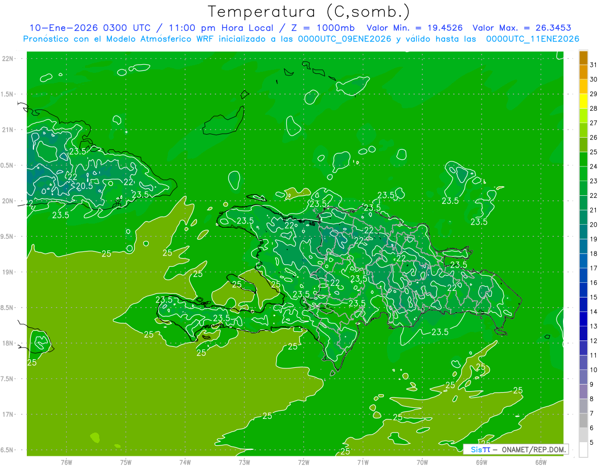
Task: Click the color bar segment between 30 and 31
Action: pos(583,72)
